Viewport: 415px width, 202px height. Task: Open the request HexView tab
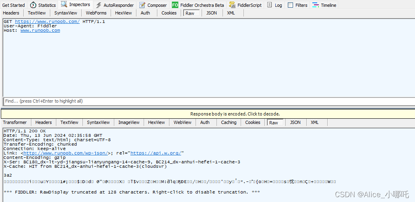pos(124,13)
